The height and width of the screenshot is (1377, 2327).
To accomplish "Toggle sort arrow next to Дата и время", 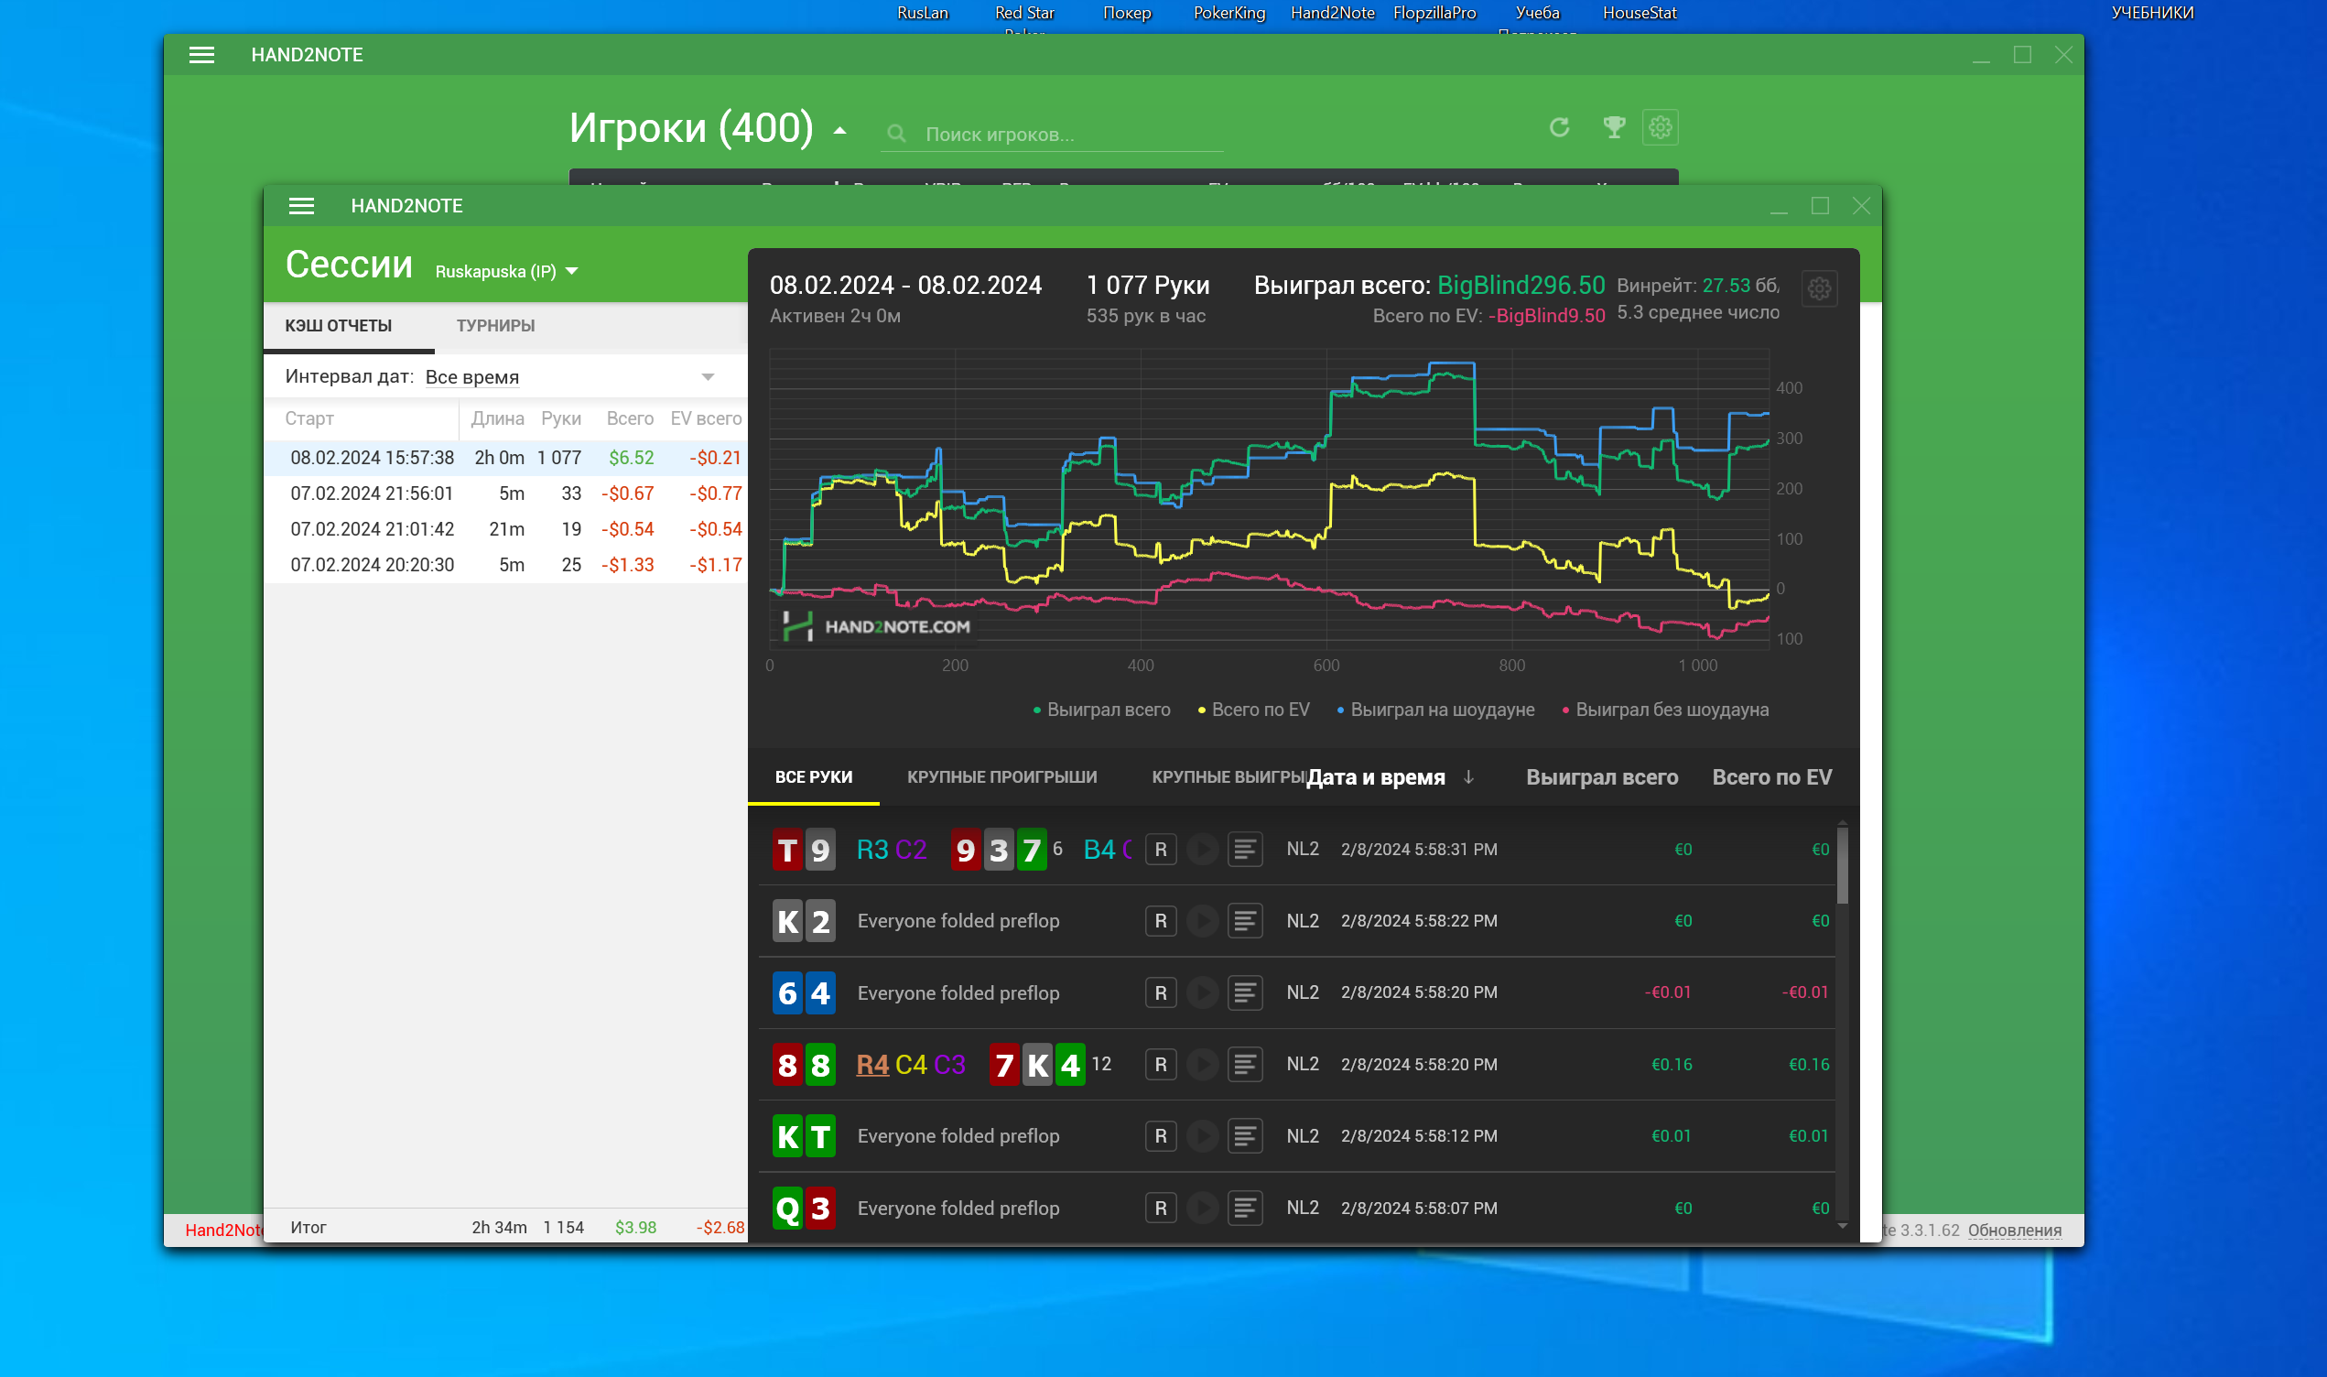I will [x=1468, y=776].
